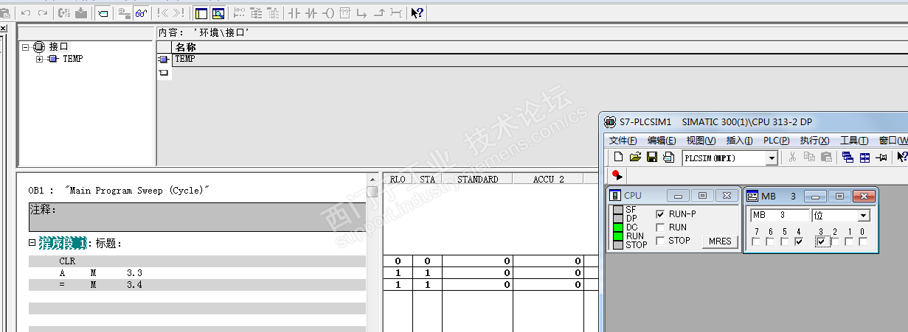Select the 'A M 3.3' instruction line
The image size is (908, 332).
pyautogui.click(x=197, y=273)
